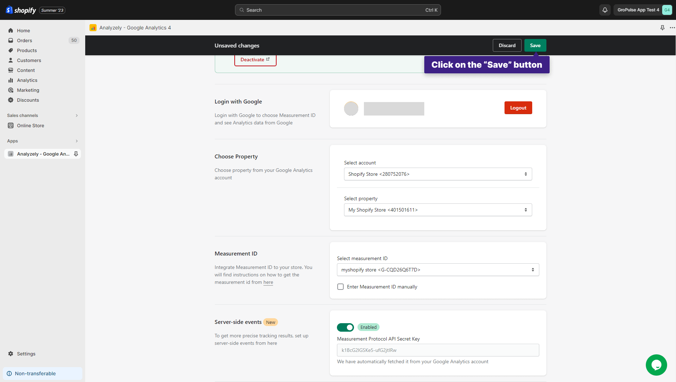Unpin Analyzely app in sidebar
The width and height of the screenshot is (676, 382).
tap(76, 154)
